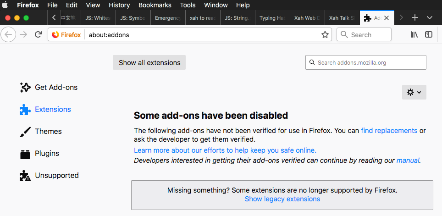This screenshot has width=442, height=216.
Task: Click Show all extensions button
Action: pyautogui.click(x=149, y=63)
